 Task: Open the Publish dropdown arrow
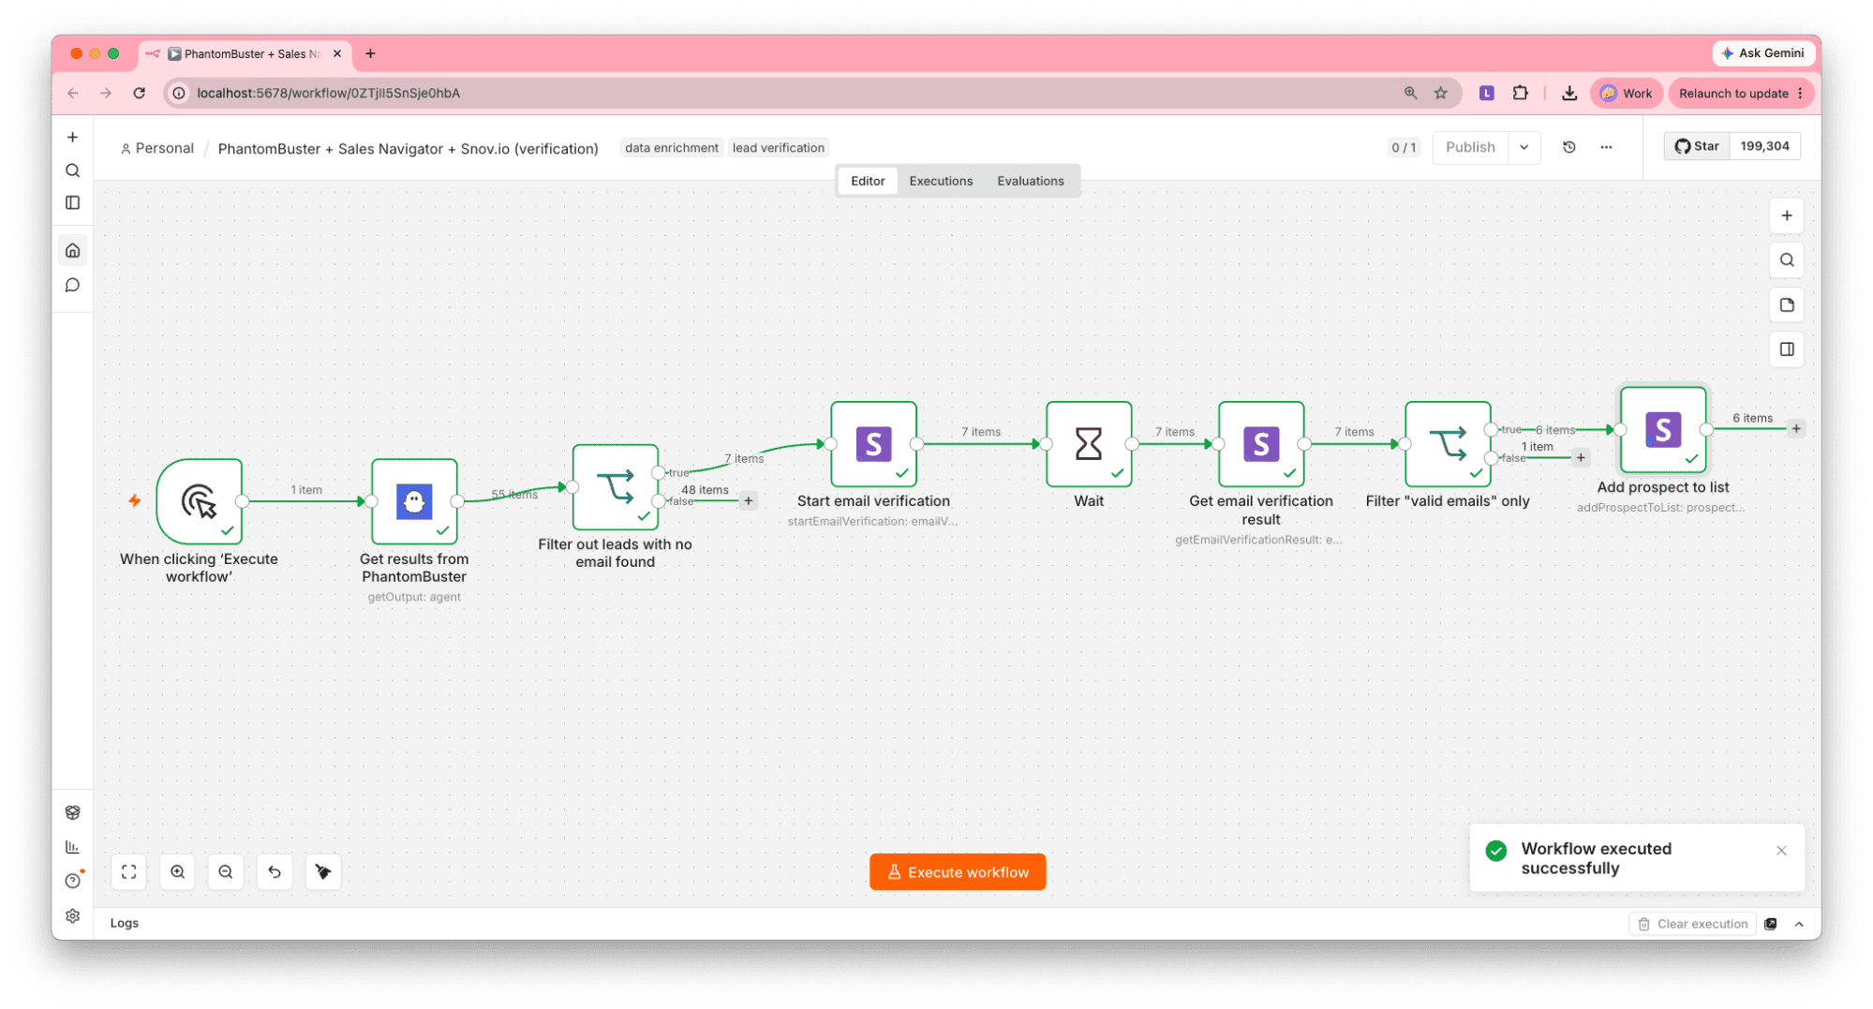pos(1524,147)
